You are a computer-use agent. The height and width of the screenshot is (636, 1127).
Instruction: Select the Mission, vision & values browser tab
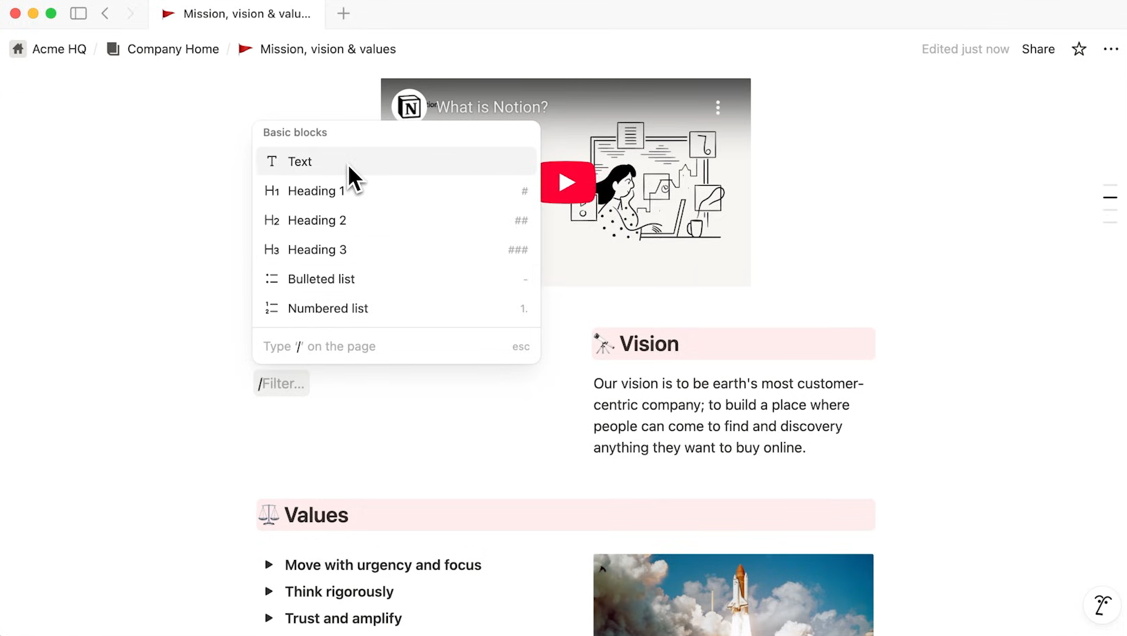(237, 14)
